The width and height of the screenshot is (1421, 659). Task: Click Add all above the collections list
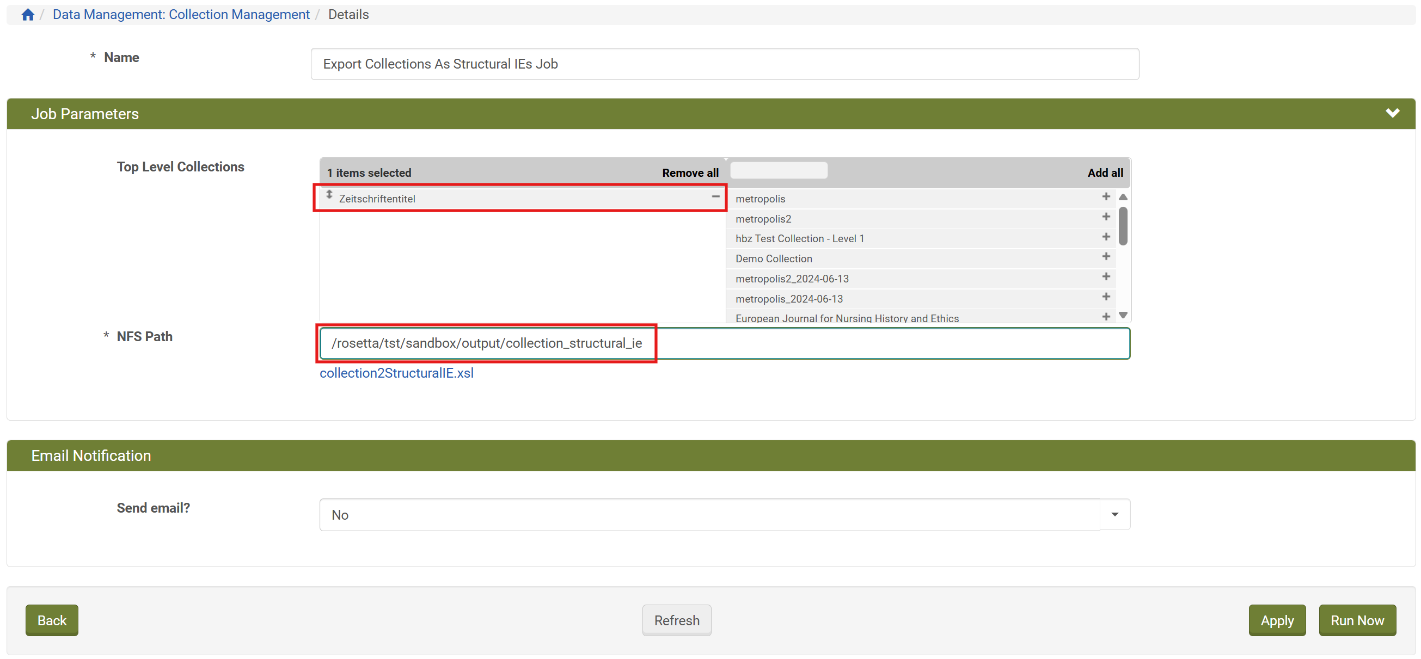(1105, 173)
